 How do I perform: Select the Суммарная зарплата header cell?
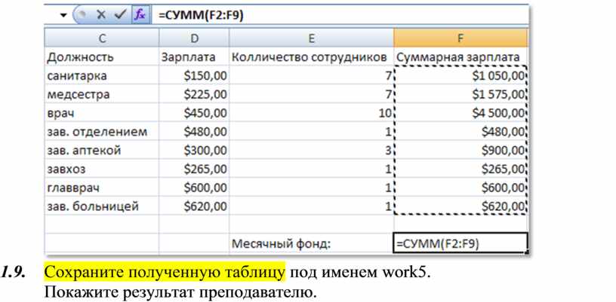coord(460,57)
